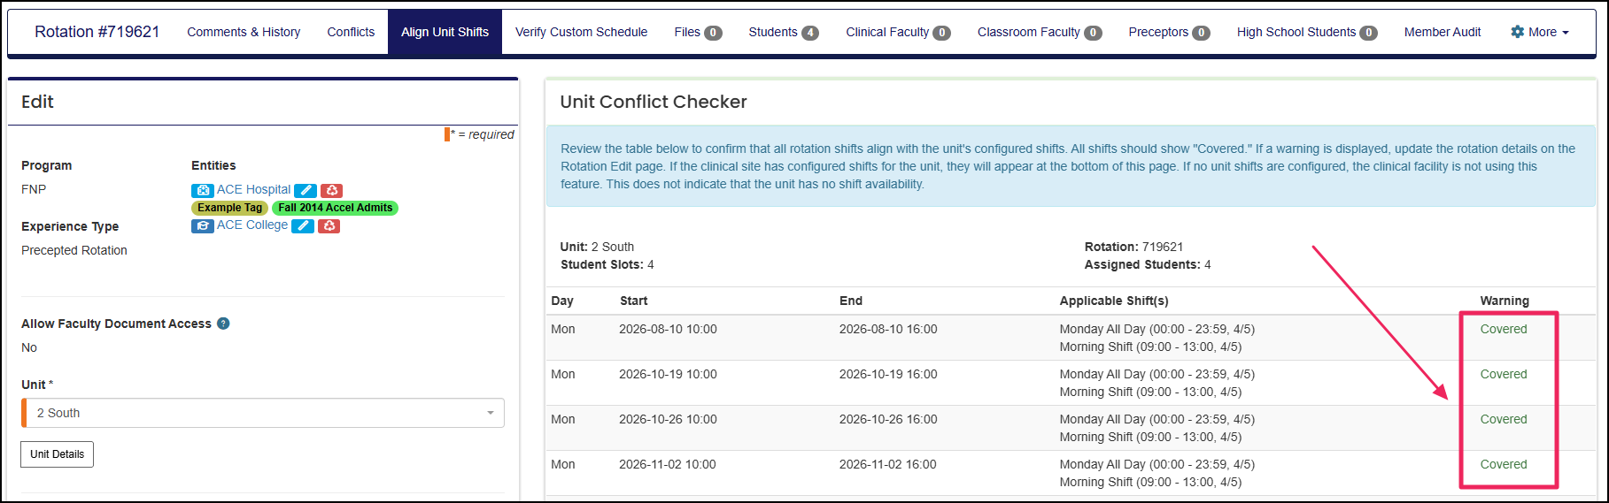Click start time 2026-11-02 10:00
Image resolution: width=1609 pixels, height=503 pixels.
[x=668, y=464]
